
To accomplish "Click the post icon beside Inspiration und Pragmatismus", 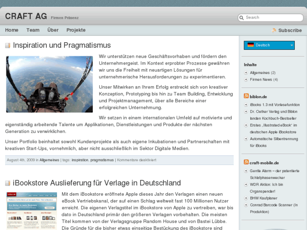I will 8,46.
